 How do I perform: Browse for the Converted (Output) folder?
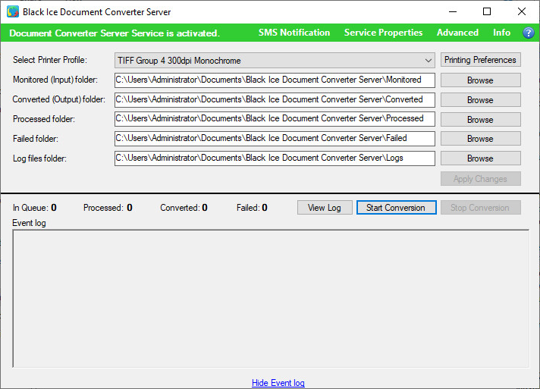[480, 99]
